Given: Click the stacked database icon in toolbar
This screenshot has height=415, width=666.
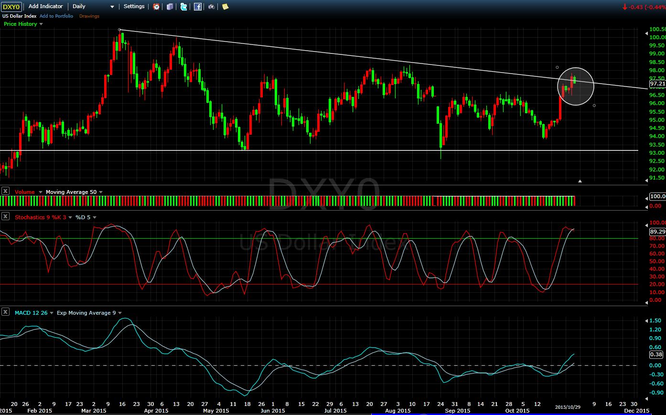Looking at the screenshot, I should (x=170, y=7).
